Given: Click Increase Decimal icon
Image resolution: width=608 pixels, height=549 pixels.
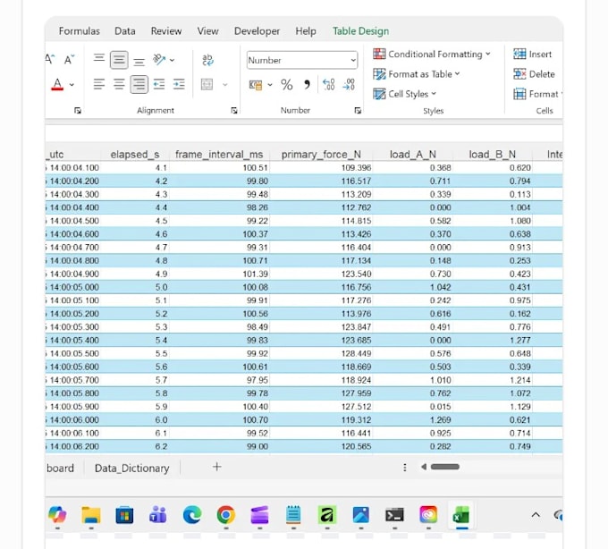Looking at the screenshot, I should [x=329, y=84].
